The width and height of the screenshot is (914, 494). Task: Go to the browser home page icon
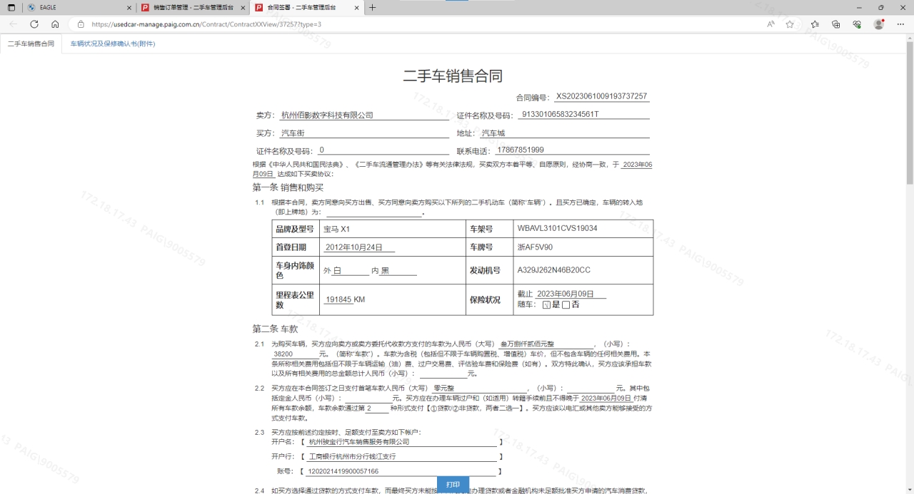pyautogui.click(x=55, y=24)
